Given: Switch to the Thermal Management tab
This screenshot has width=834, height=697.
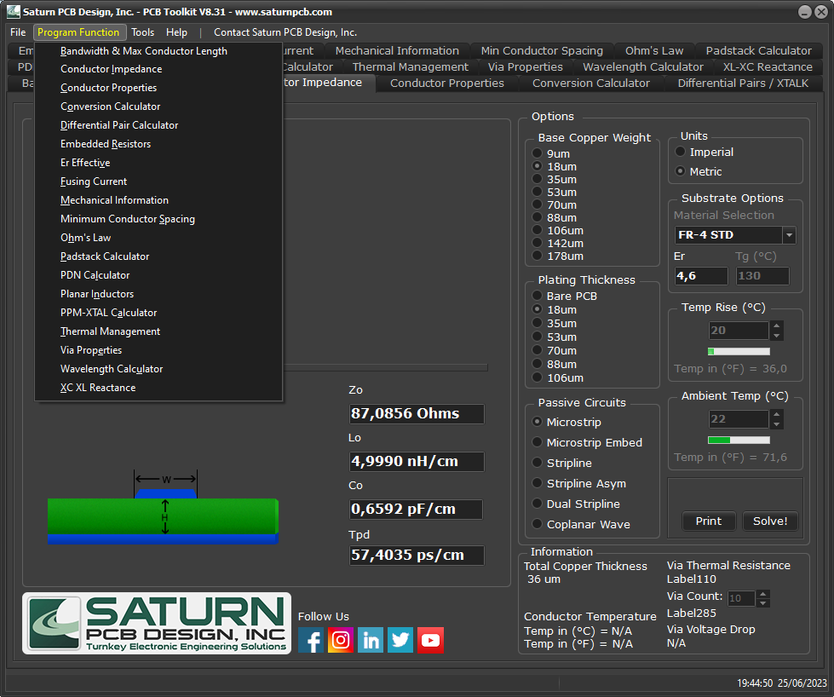Looking at the screenshot, I should tap(410, 67).
